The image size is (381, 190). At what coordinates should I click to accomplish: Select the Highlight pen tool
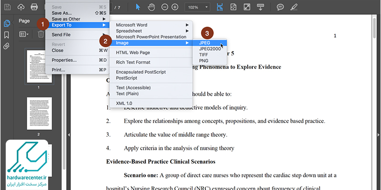[x=294, y=7]
